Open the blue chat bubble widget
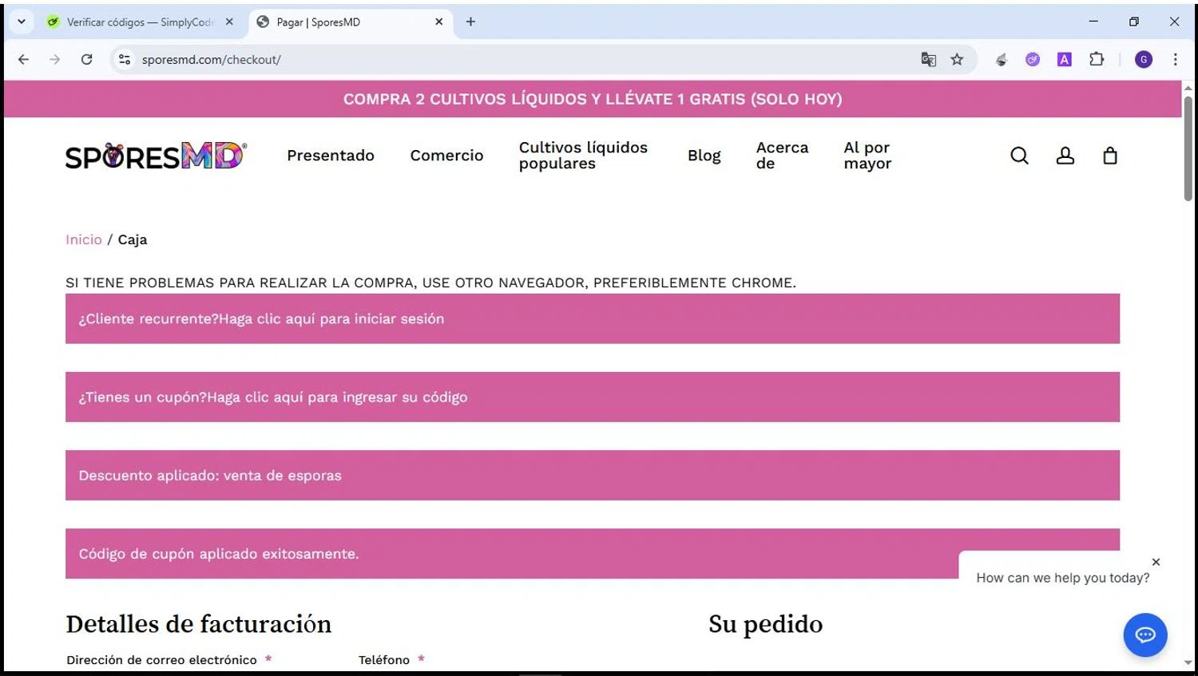 [1145, 634]
